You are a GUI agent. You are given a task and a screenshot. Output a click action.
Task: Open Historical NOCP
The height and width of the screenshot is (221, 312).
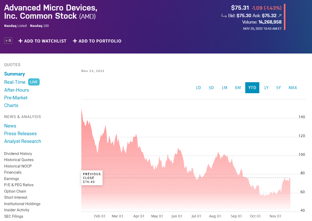click(x=18, y=166)
